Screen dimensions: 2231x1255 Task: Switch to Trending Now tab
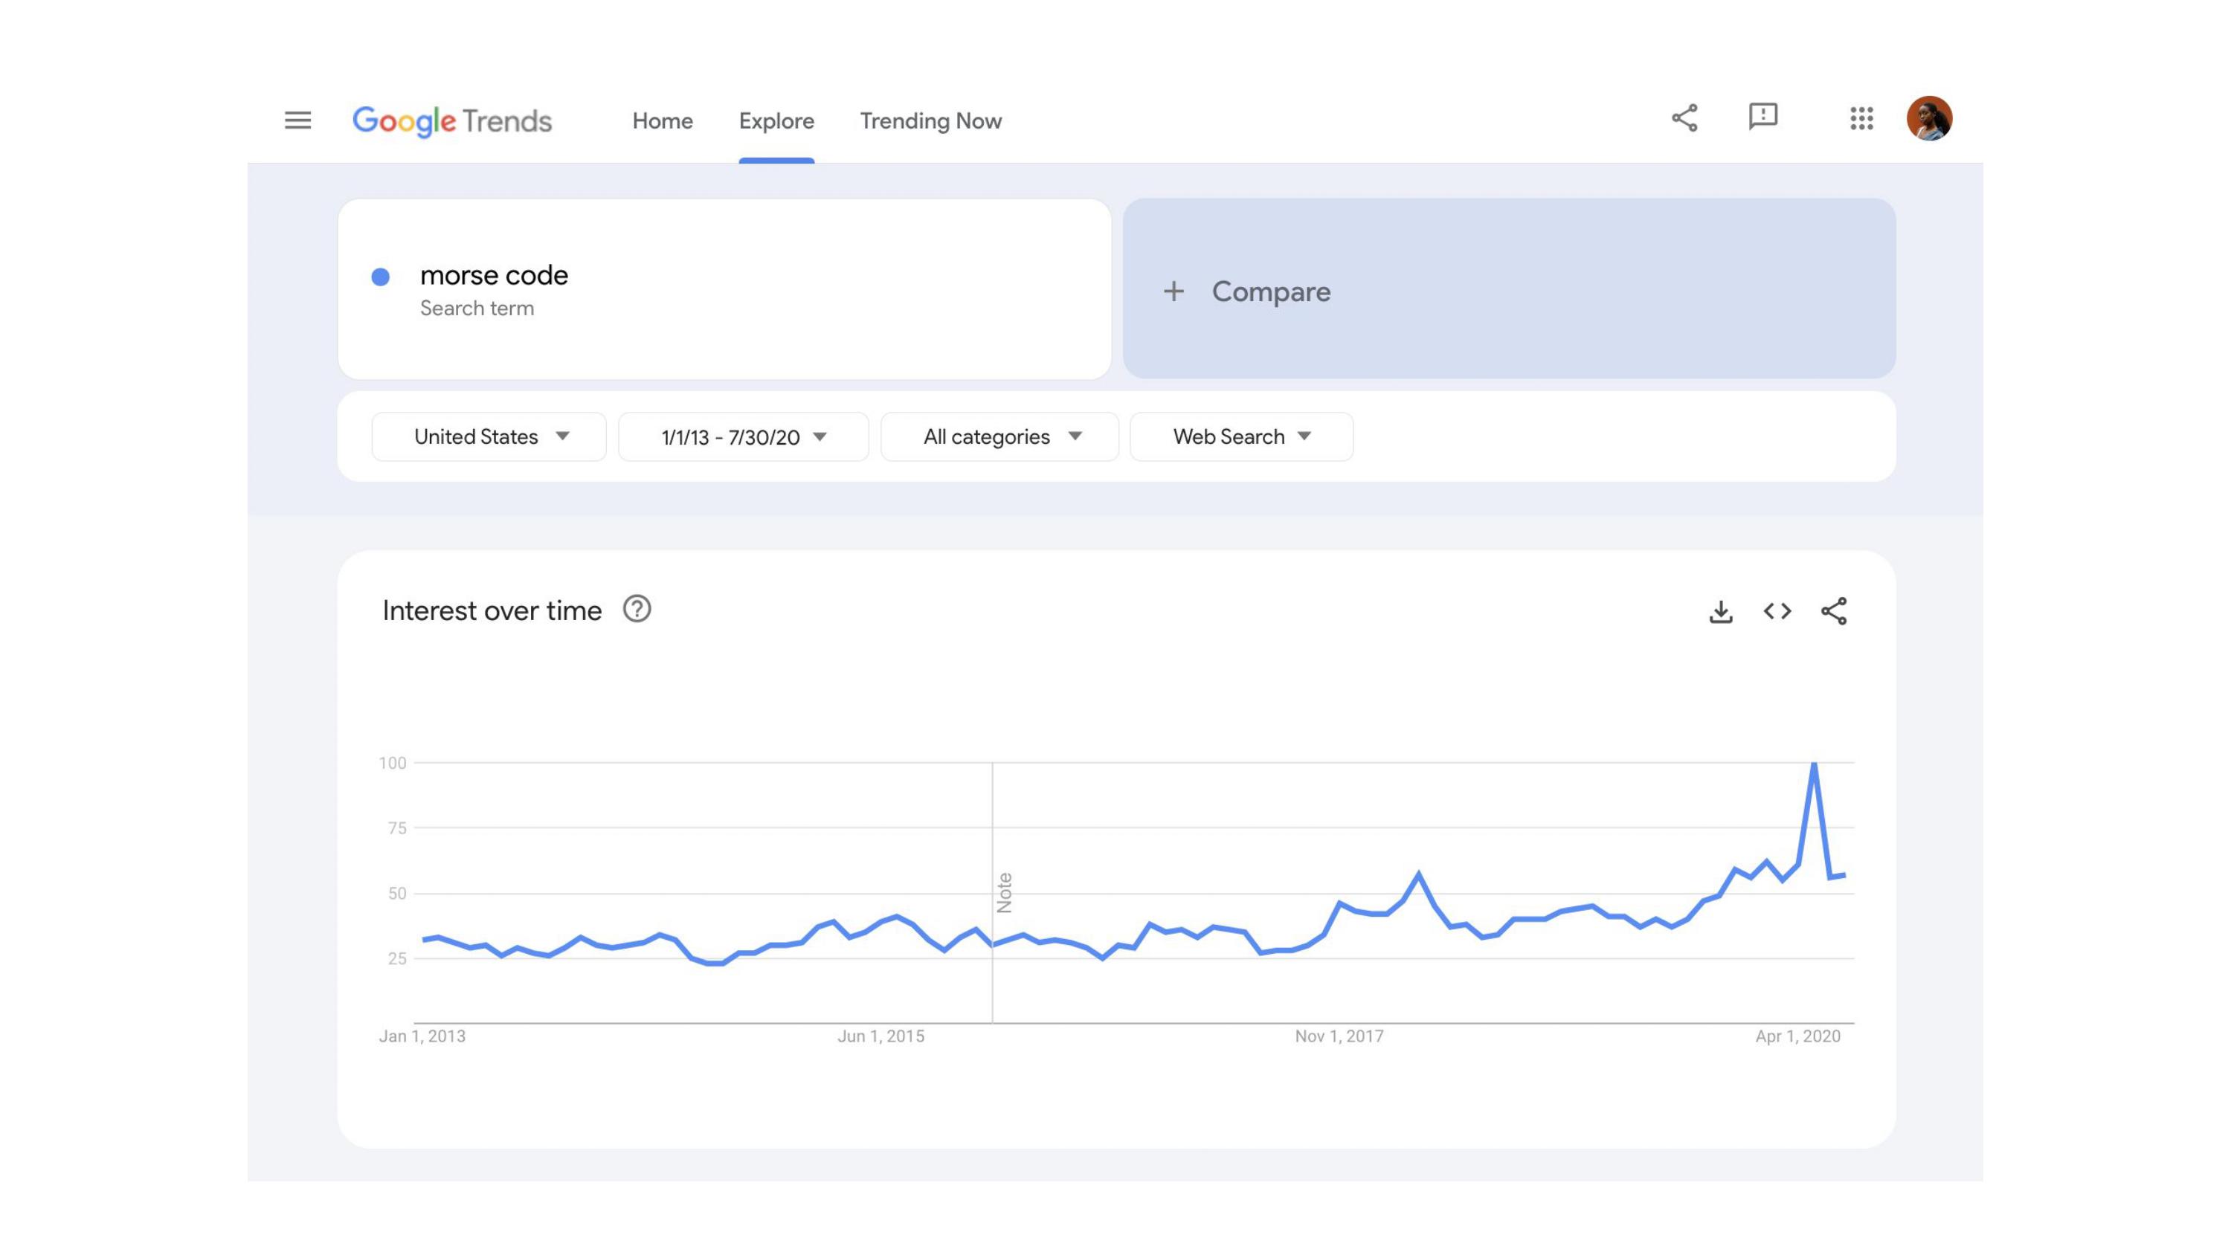pyautogui.click(x=930, y=121)
